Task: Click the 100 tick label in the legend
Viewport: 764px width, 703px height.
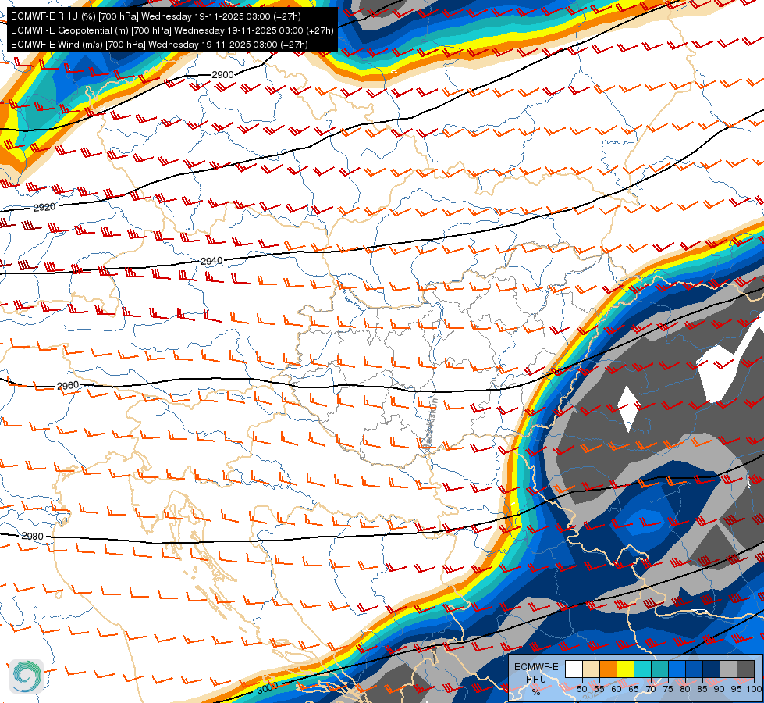Action: coord(755,689)
